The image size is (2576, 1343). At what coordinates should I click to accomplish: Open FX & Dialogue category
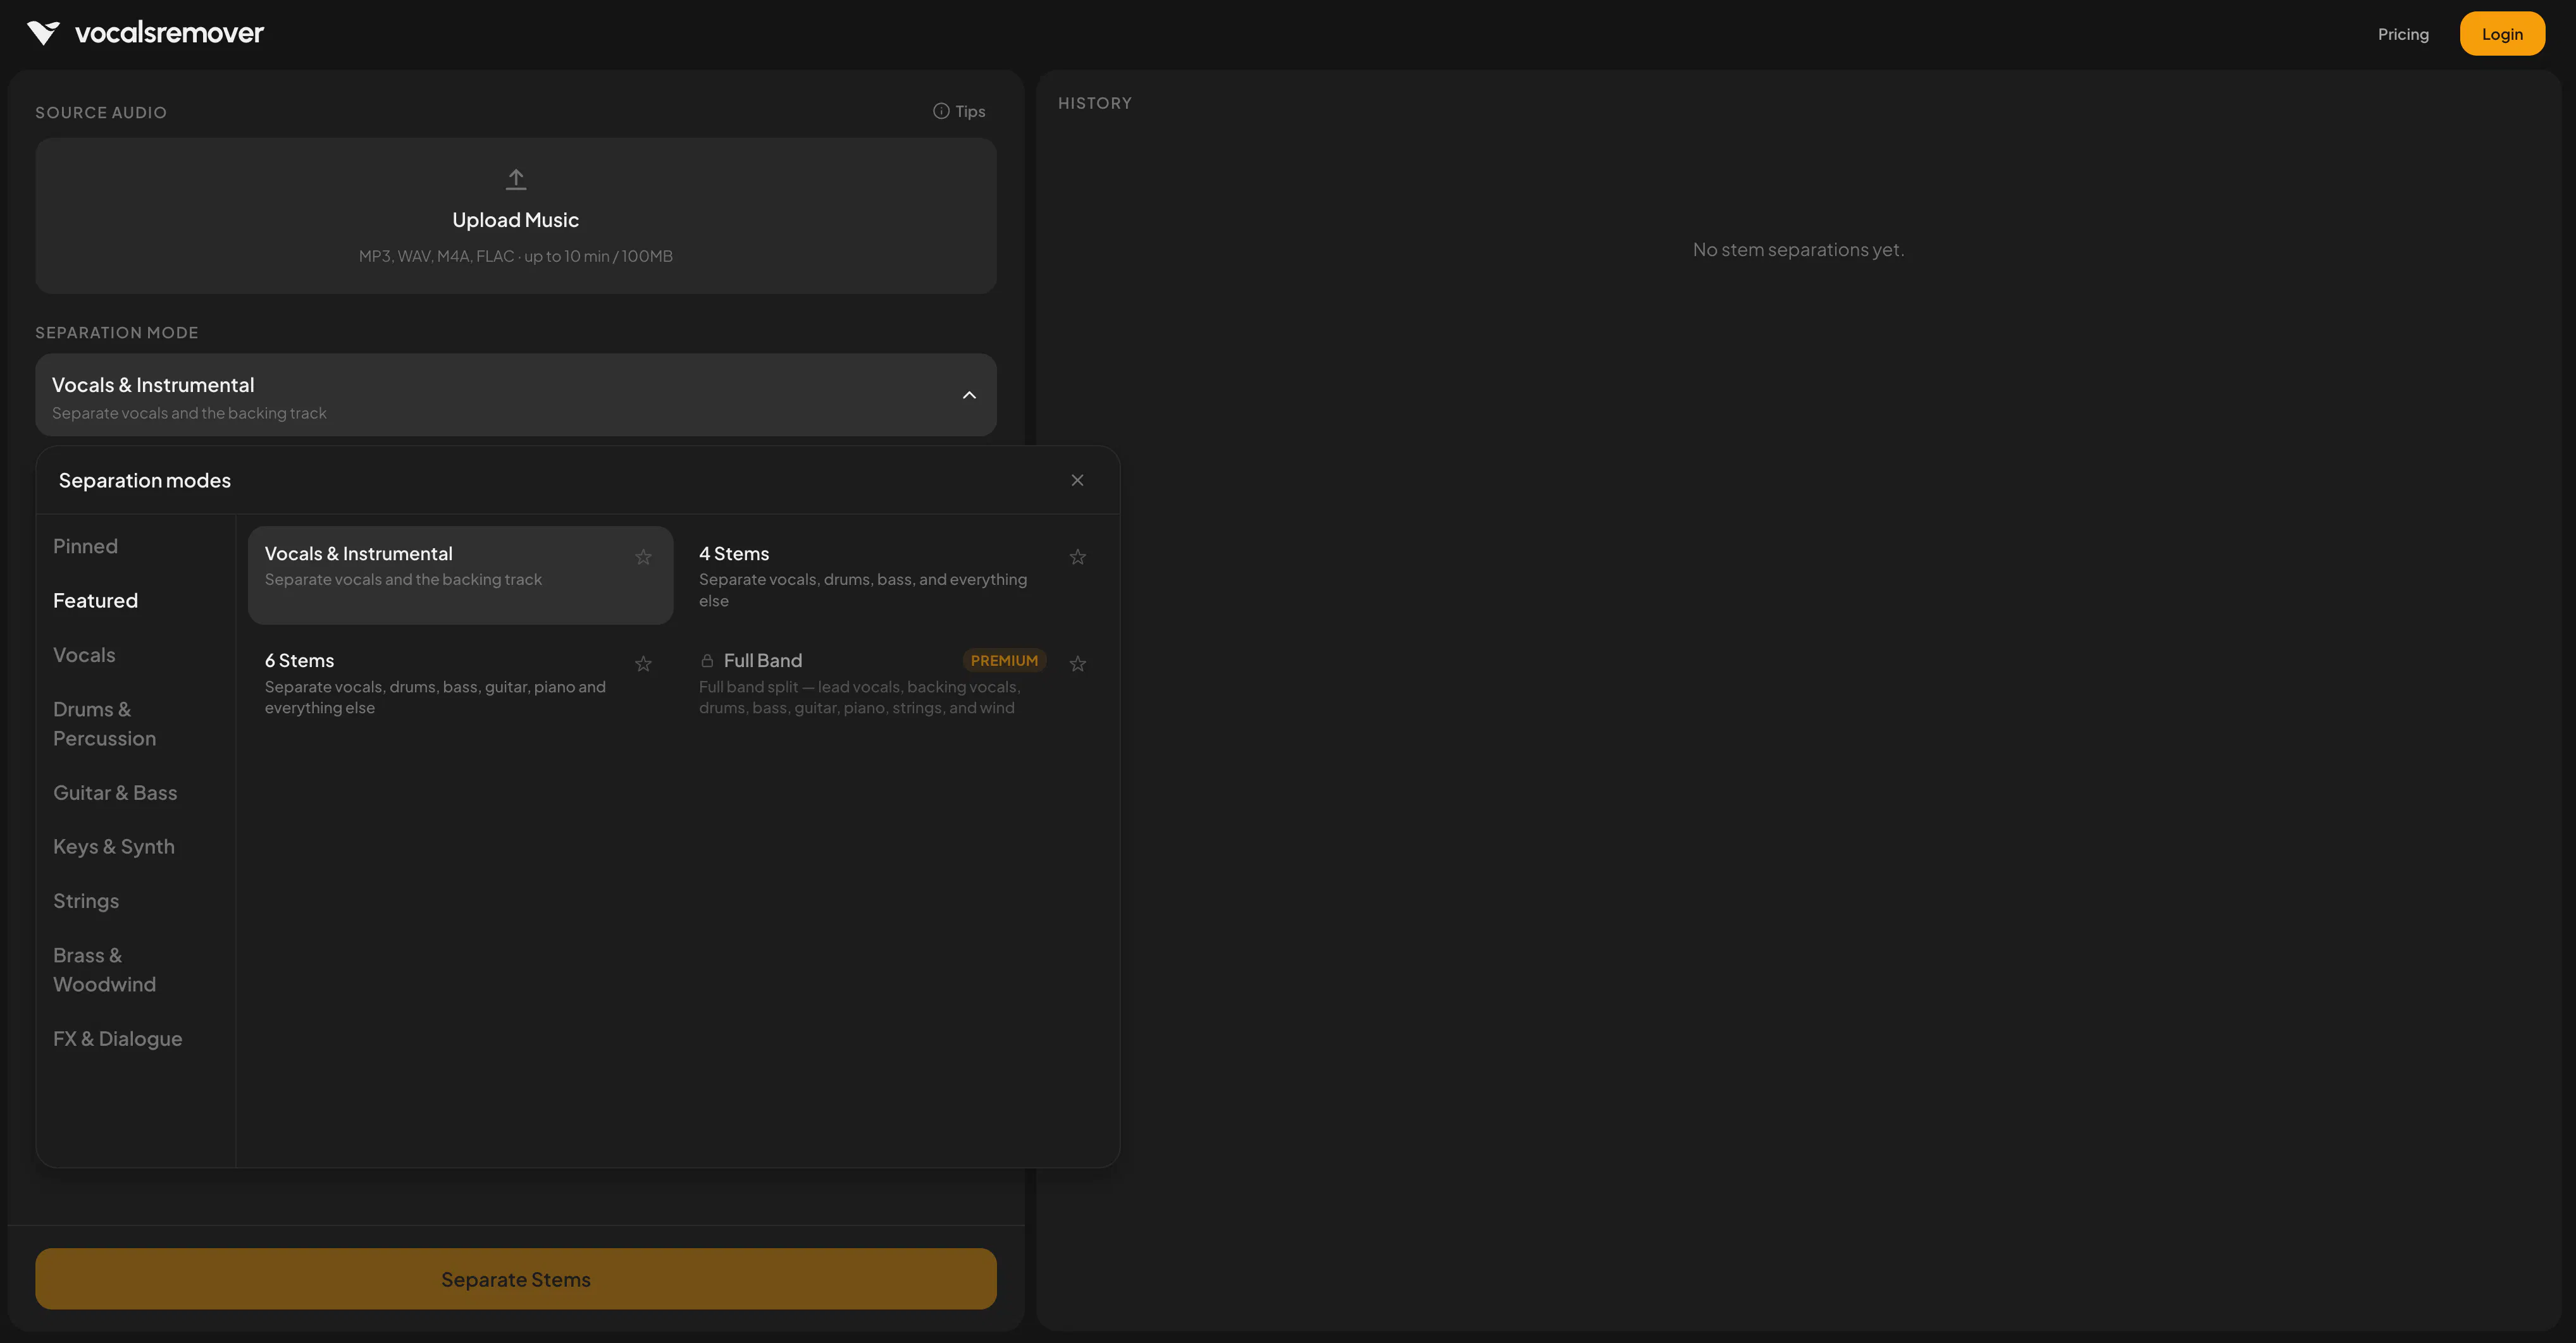(x=118, y=1039)
